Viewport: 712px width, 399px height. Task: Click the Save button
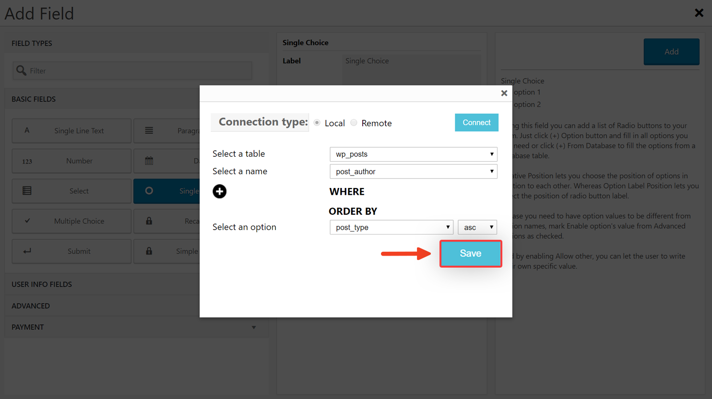tap(471, 254)
